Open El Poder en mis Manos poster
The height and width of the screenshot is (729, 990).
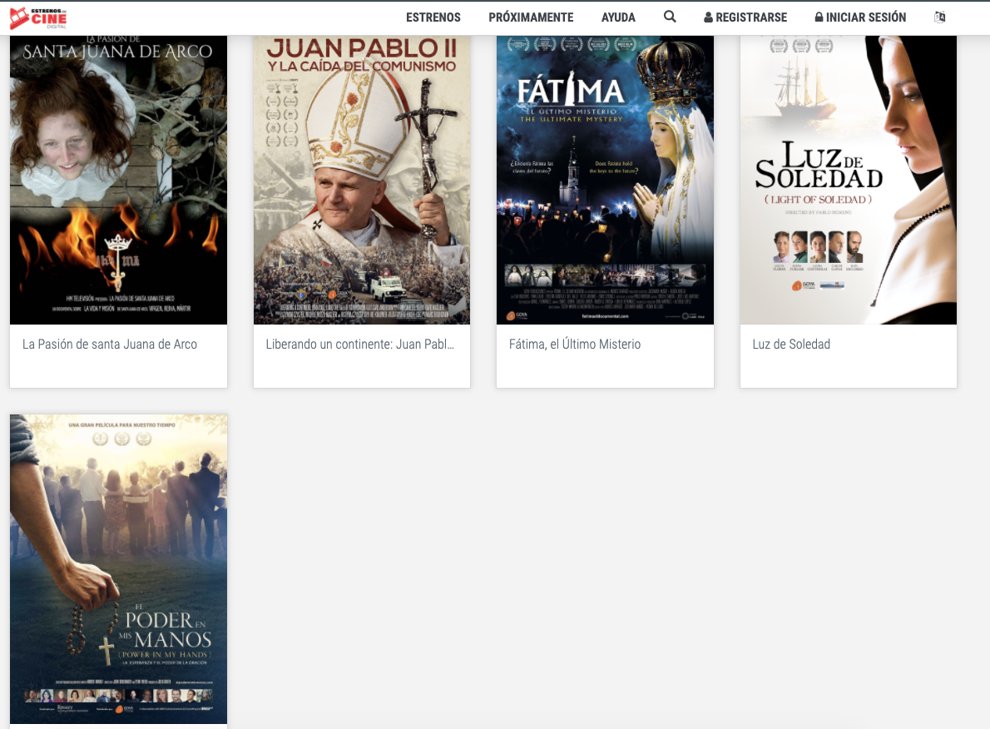[x=119, y=569]
